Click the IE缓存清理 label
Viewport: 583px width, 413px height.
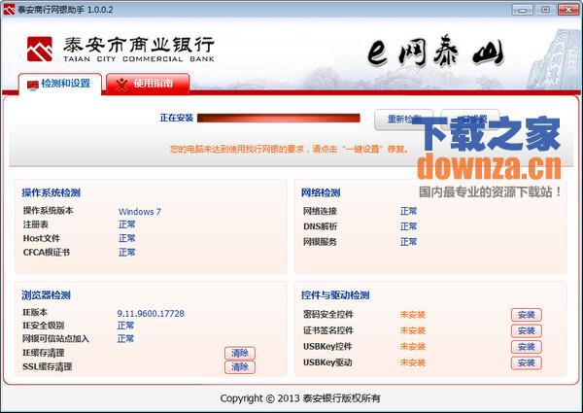coord(44,353)
